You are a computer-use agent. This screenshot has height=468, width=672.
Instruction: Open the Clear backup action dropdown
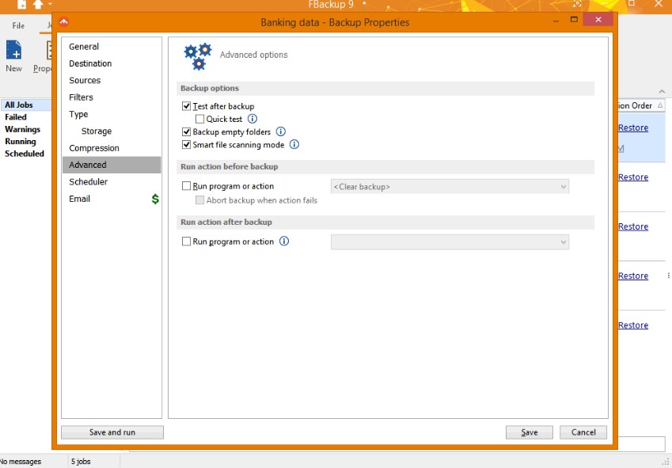click(x=563, y=185)
